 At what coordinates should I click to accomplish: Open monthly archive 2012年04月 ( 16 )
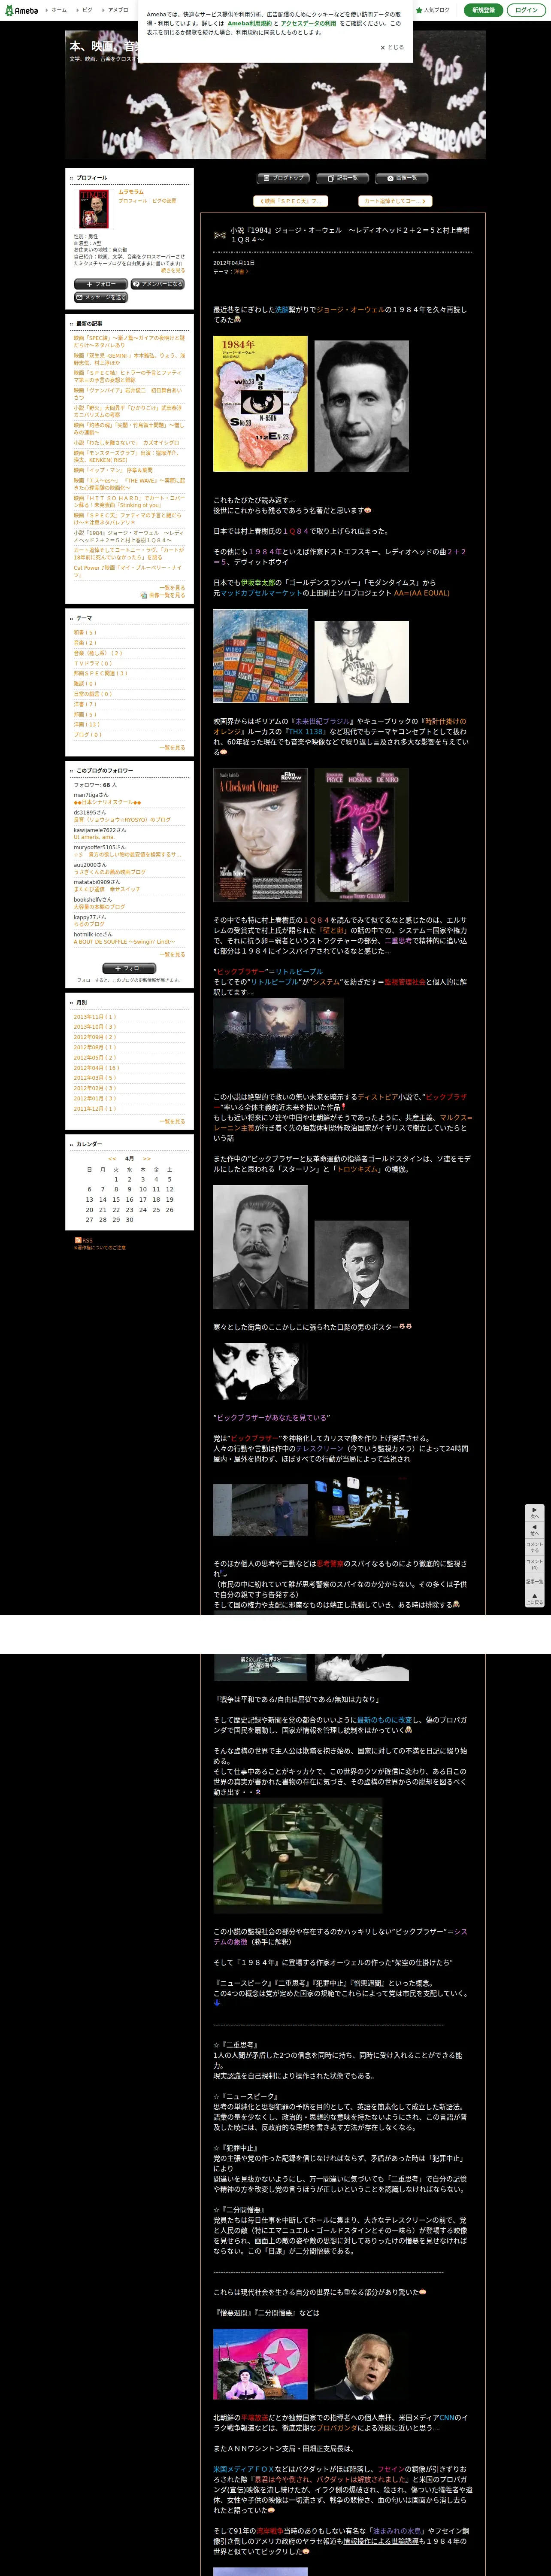[x=96, y=1068]
